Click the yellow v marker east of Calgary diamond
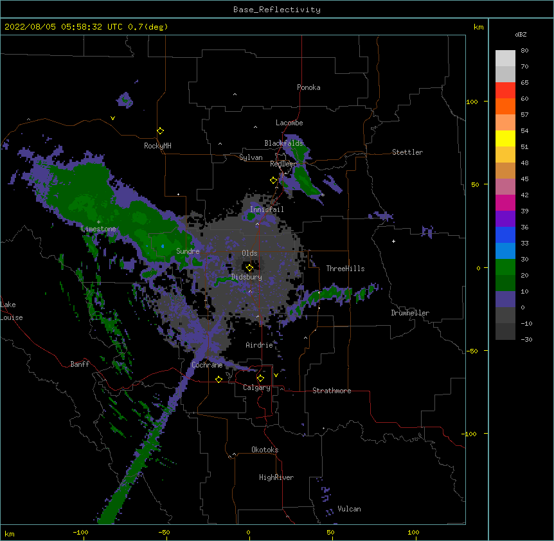This screenshot has width=554, height=541. pyautogui.click(x=276, y=375)
